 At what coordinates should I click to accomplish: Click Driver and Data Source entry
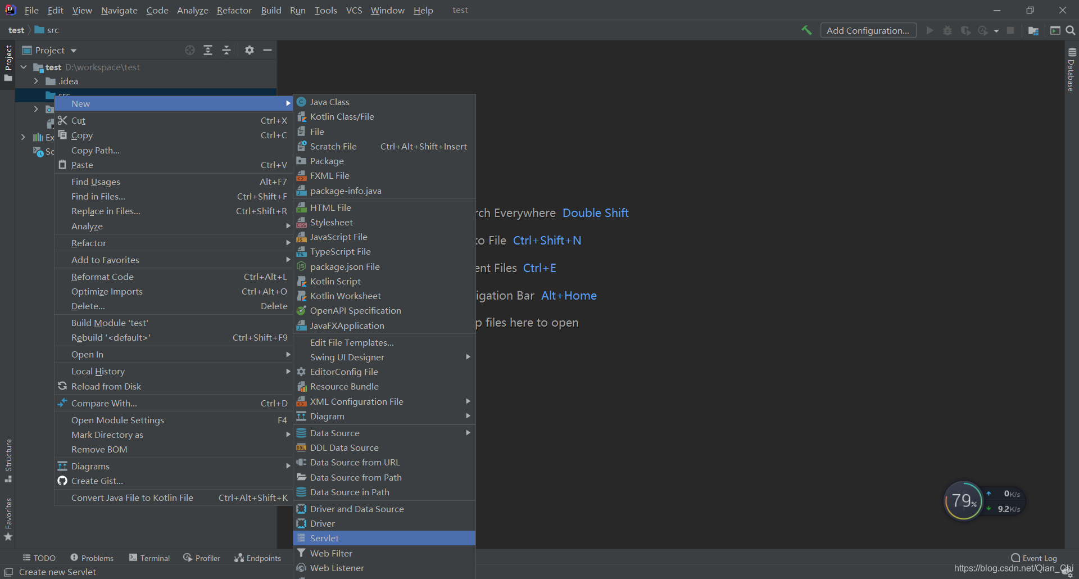pyautogui.click(x=384, y=509)
